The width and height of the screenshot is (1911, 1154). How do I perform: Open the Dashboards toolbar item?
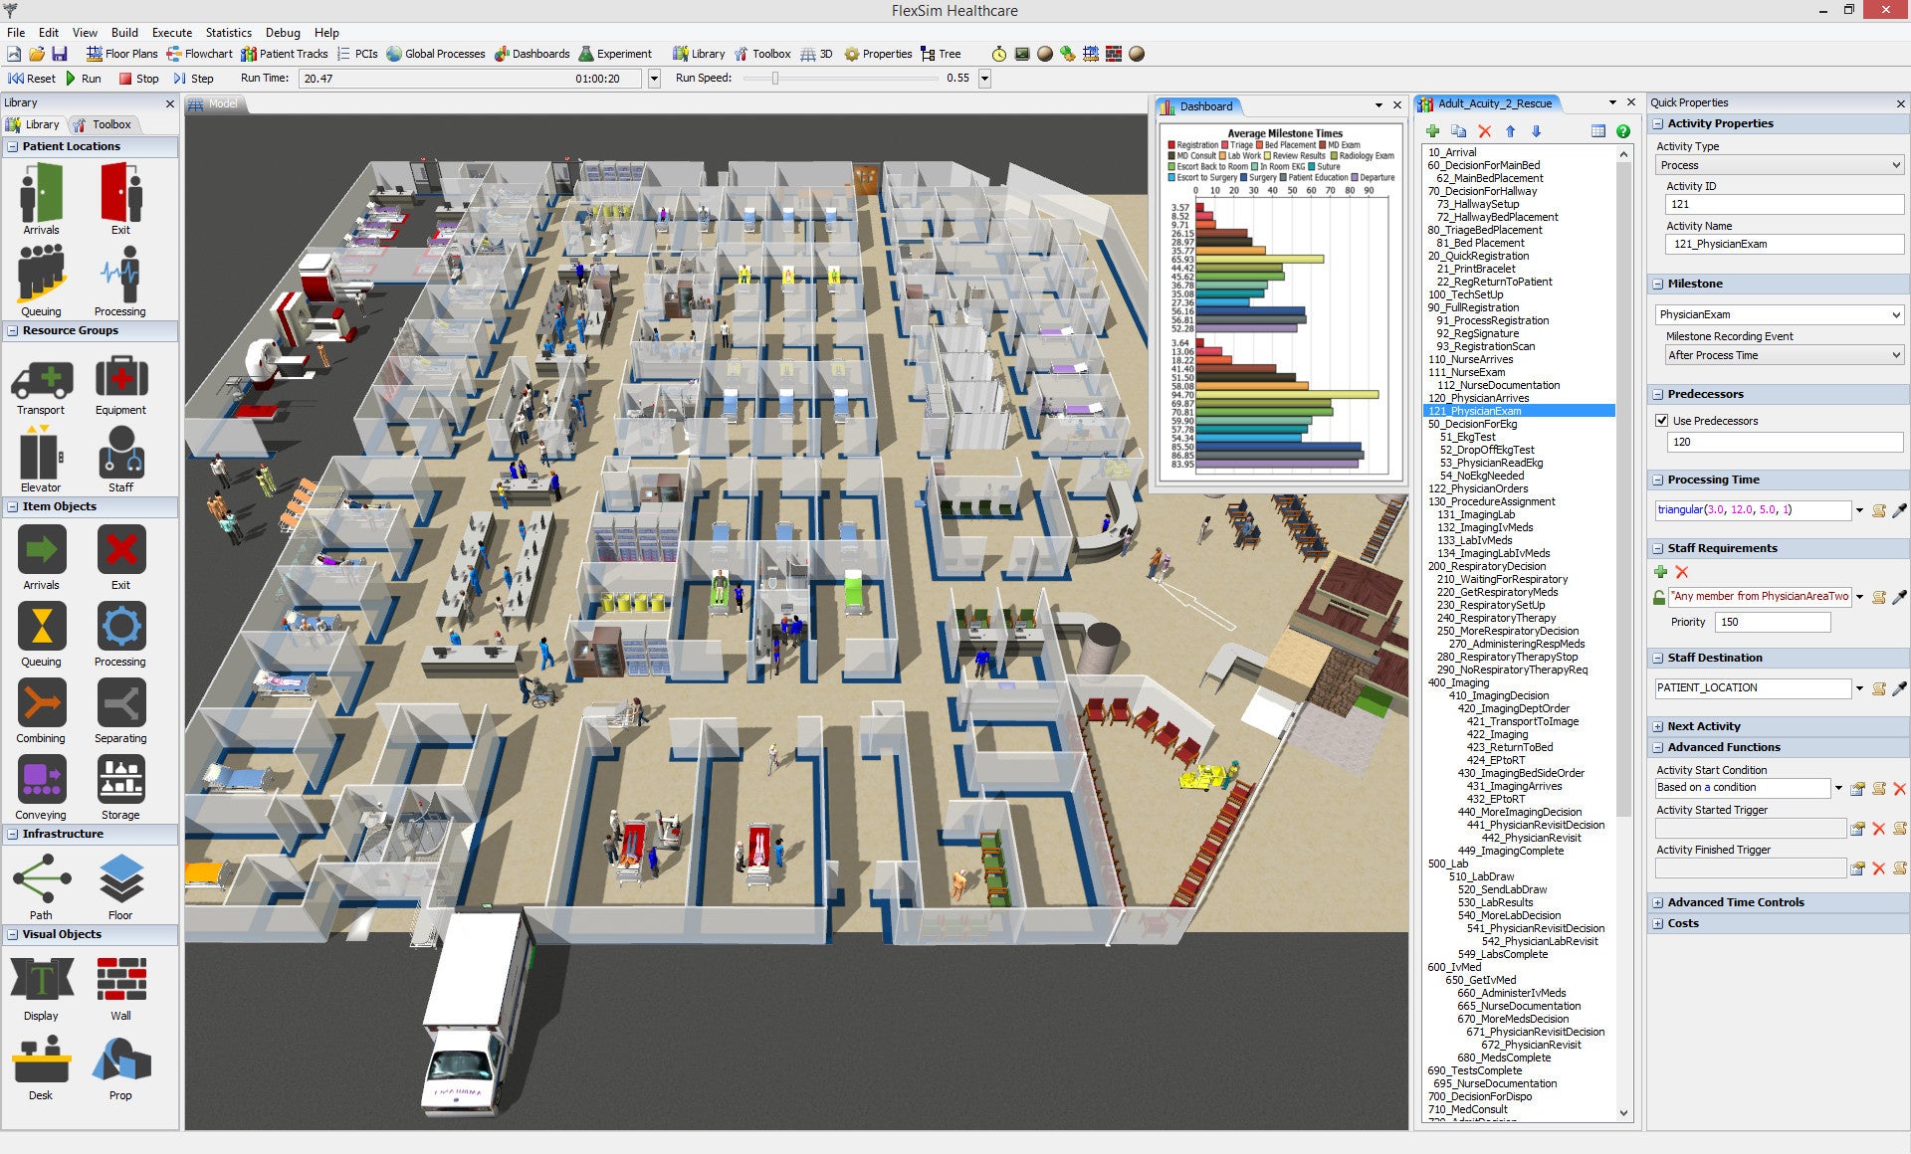(x=531, y=54)
